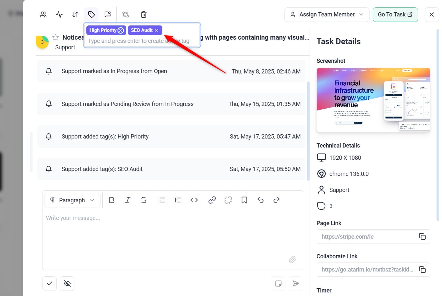Mark task complete with checkmark button
This screenshot has width=442, height=296.
pyautogui.click(x=50, y=283)
